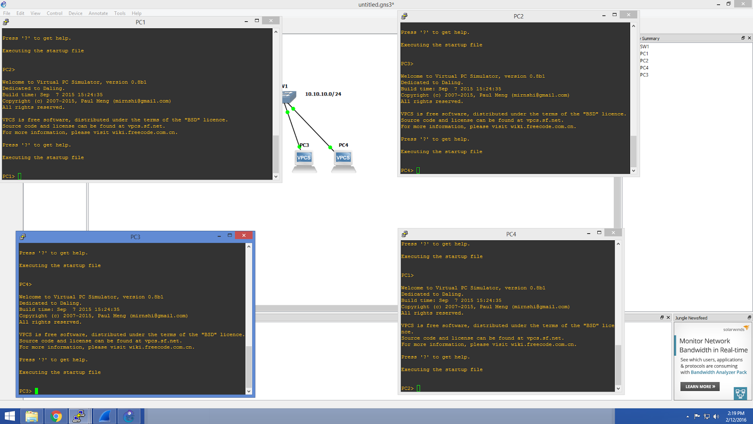Maximize the PC2 terminal window
753x424 pixels.
coord(615,15)
